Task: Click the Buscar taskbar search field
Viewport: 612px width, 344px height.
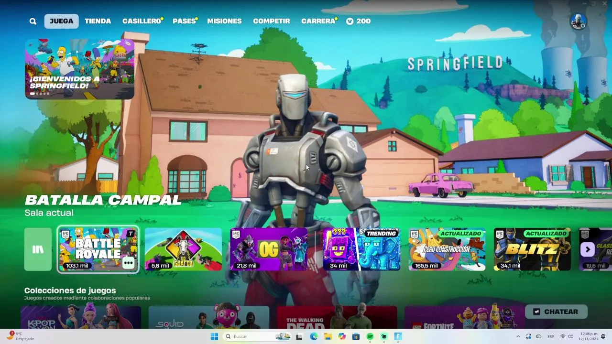Action: click(x=258, y=336)
